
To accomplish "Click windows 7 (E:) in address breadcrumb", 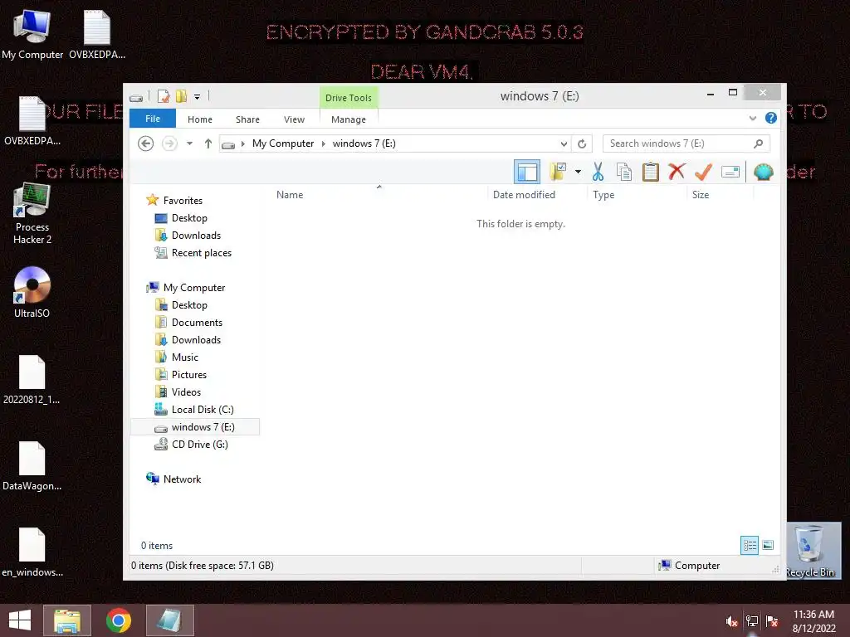I will (x=364, y=143).
